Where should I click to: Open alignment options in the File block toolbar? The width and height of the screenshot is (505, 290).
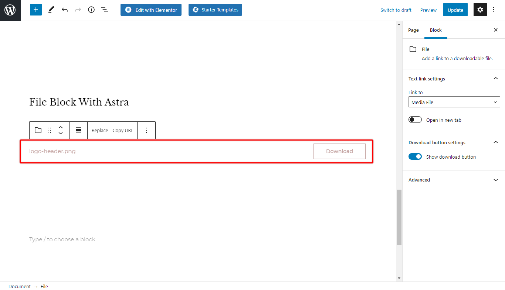pyautogui.click(x=78, y=130)
